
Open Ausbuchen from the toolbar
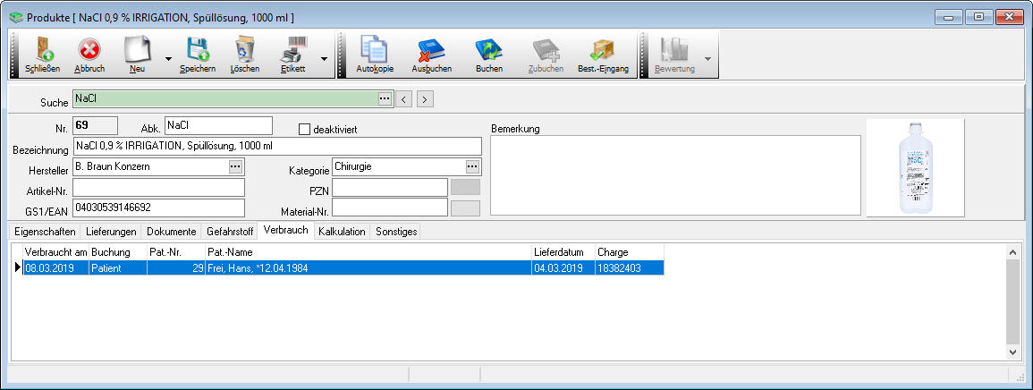(x=431, y=55)
